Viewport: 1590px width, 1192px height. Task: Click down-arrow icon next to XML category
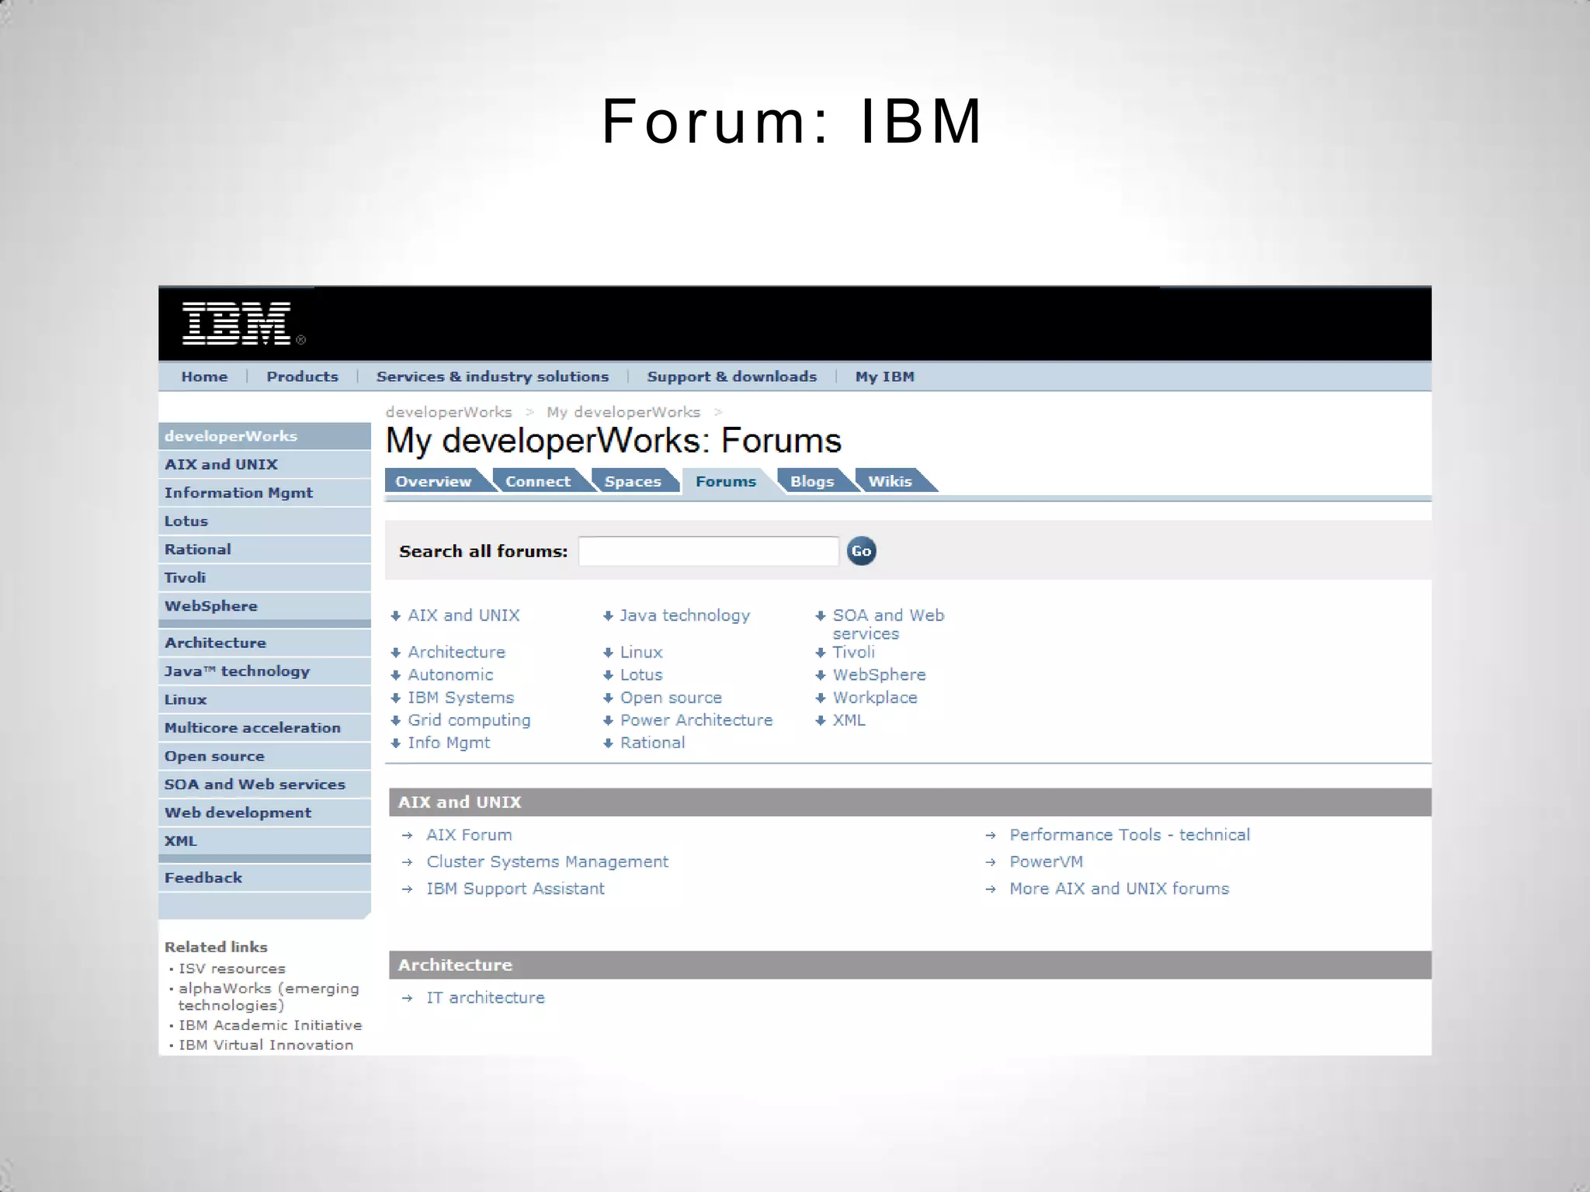click(821, 721)
